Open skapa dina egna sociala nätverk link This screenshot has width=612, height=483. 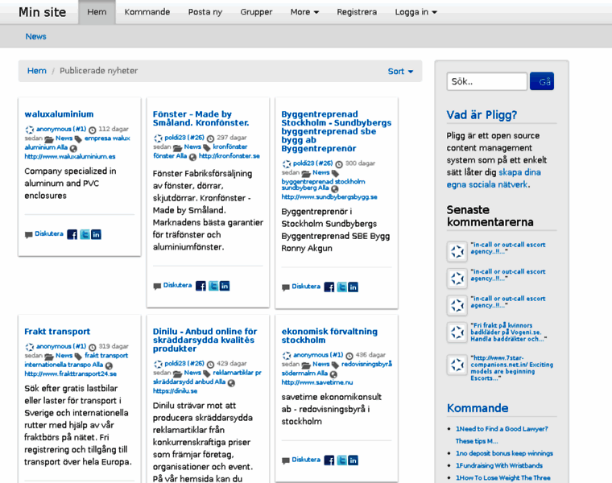494,178
